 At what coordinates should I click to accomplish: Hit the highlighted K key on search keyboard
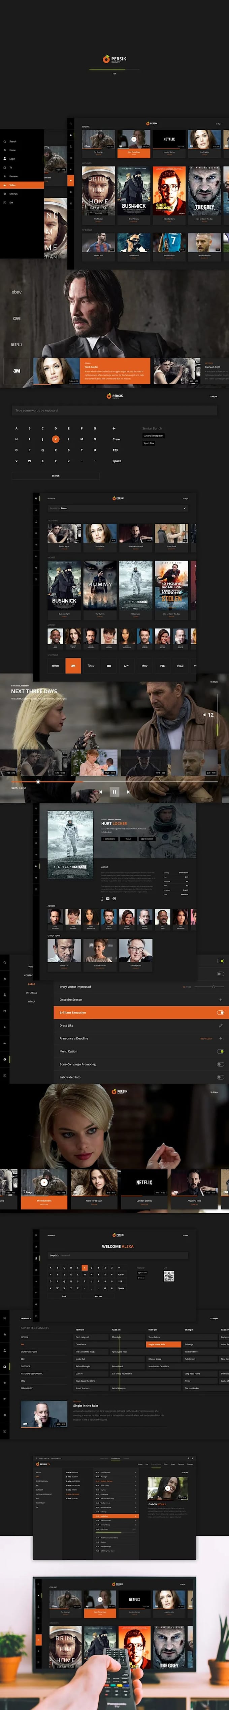[56, 439]
